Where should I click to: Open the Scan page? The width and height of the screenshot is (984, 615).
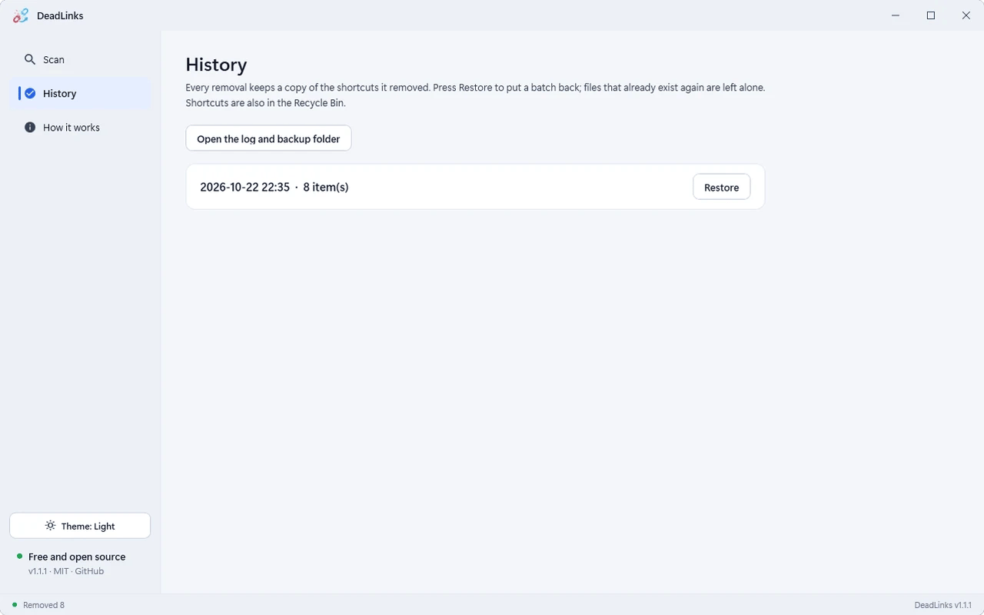[x=80, y=59]
